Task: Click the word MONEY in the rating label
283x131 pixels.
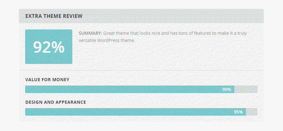Action: pos(61,80)
